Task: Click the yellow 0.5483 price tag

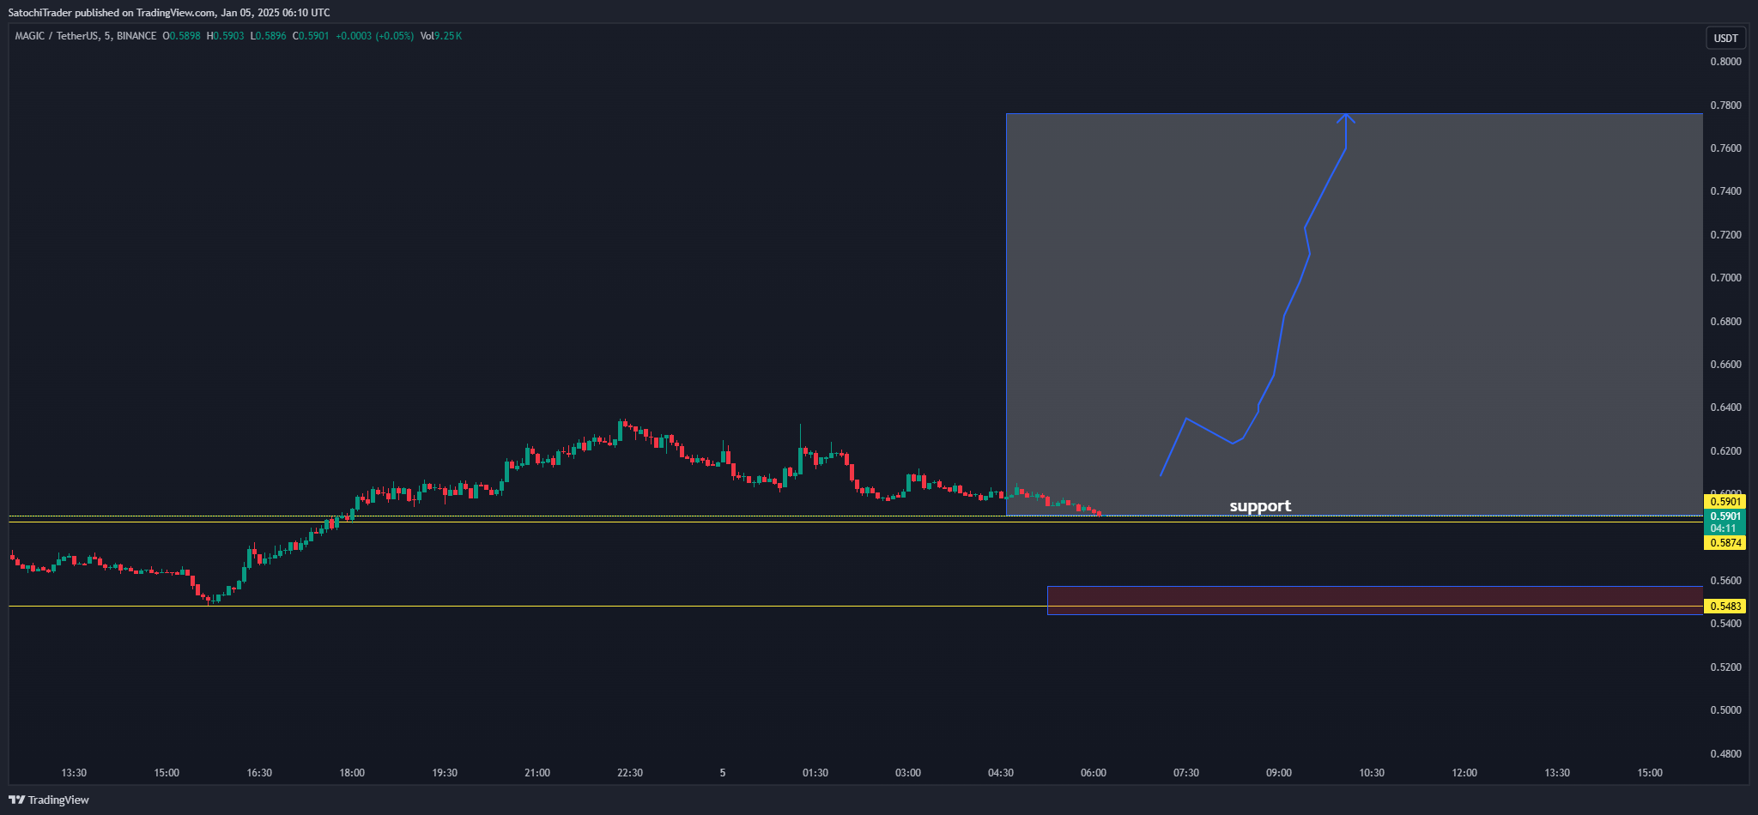Action: tap(1725, 607)
